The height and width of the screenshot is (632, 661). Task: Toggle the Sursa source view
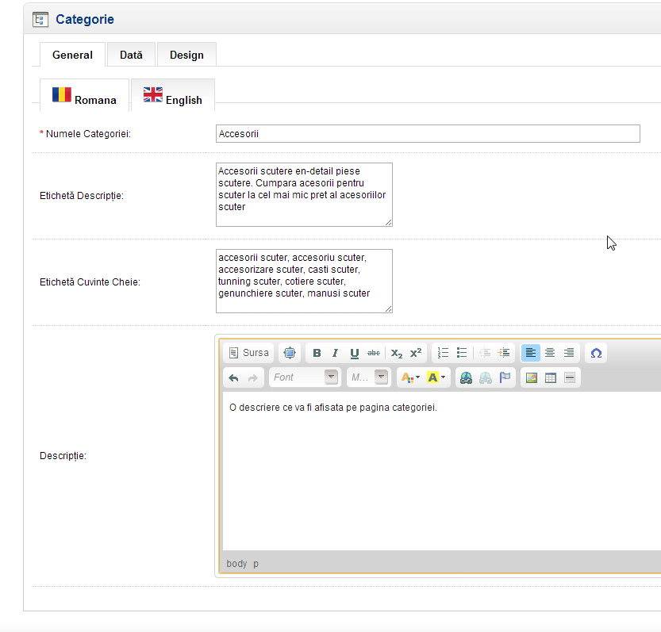[x=248, y=354]
